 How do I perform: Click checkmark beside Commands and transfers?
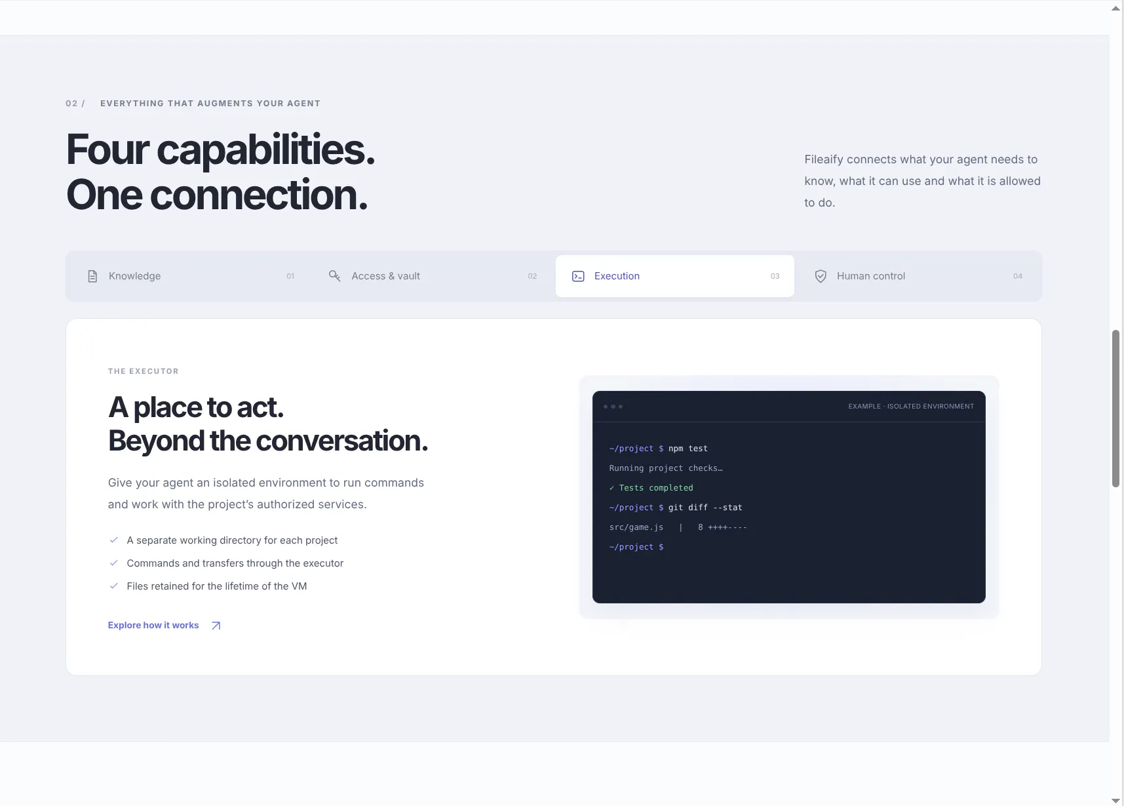tap(113, 563)
